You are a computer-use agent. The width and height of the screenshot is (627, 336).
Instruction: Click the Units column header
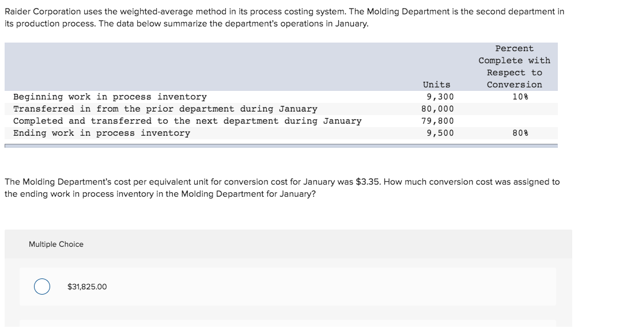tap(437, 84)
